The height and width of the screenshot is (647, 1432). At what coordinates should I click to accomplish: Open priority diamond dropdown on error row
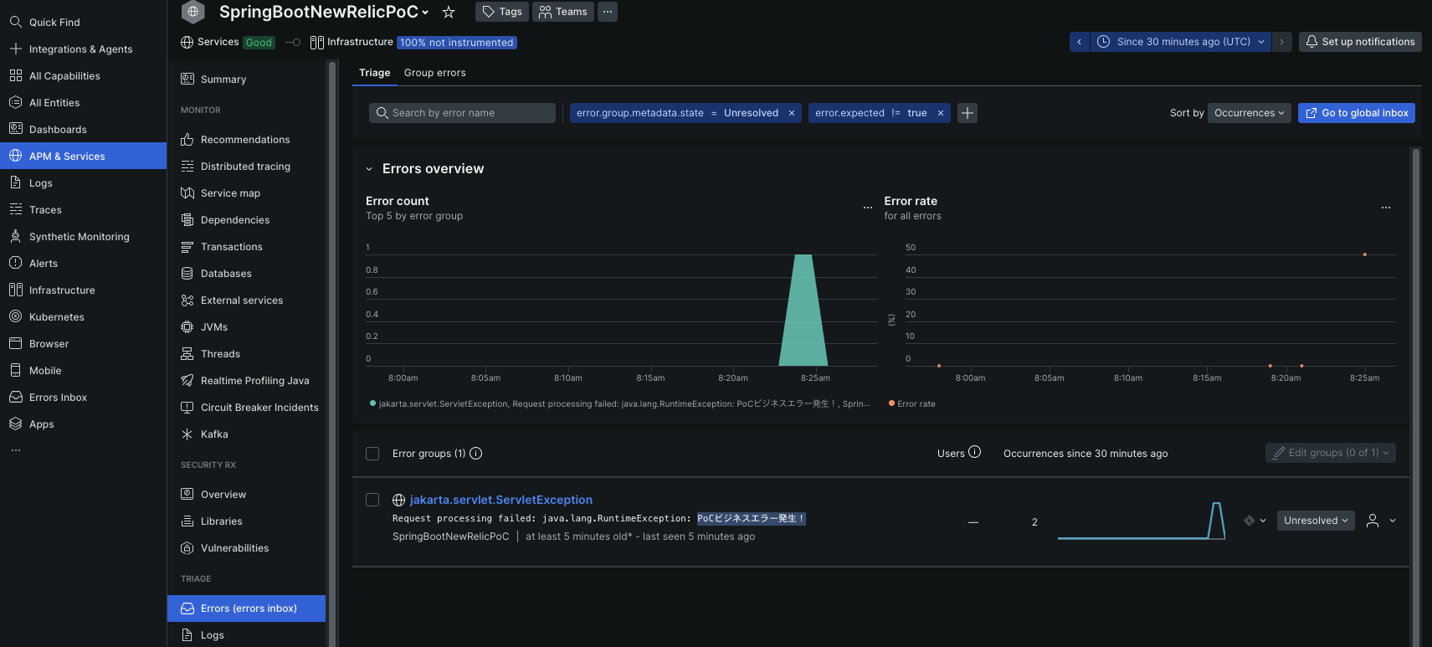1255,521
